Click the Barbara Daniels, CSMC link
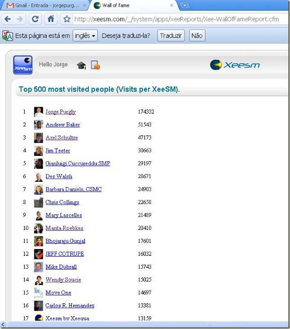The height and width of the screenshot is (329, 290). coord(74,189)
